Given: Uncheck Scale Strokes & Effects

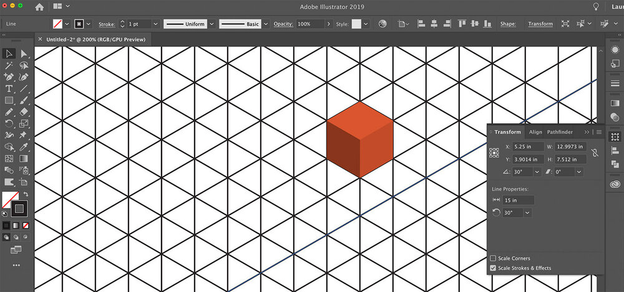Looking at the screenshot, I should (493, 268).
